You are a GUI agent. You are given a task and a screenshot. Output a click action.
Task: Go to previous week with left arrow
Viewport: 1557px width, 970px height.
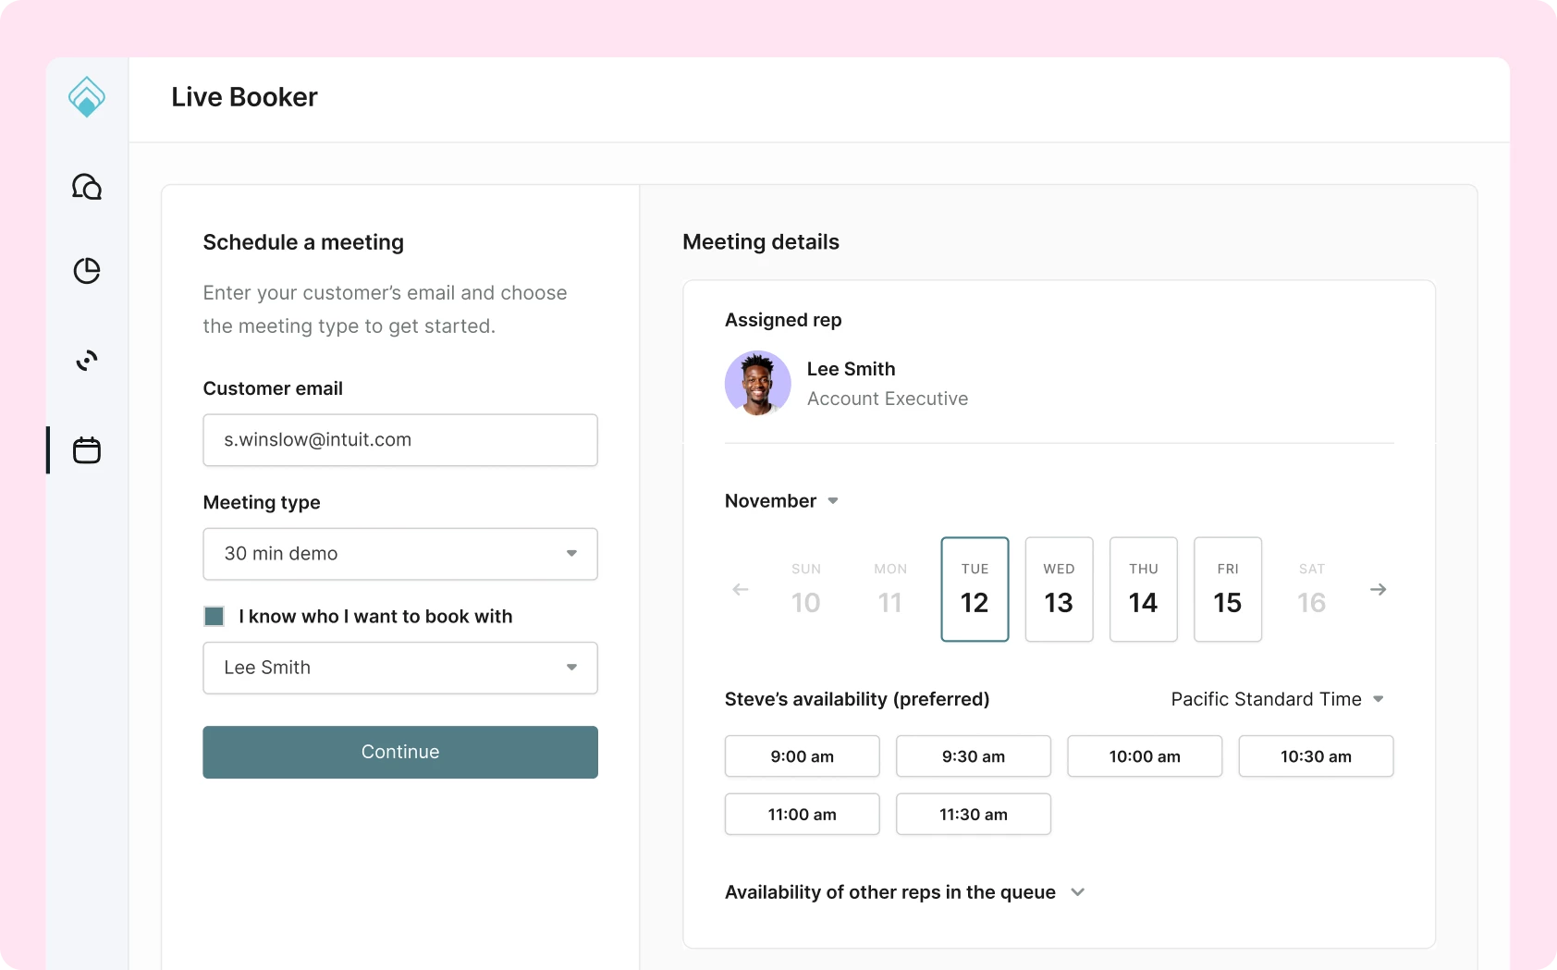[741, 589]
